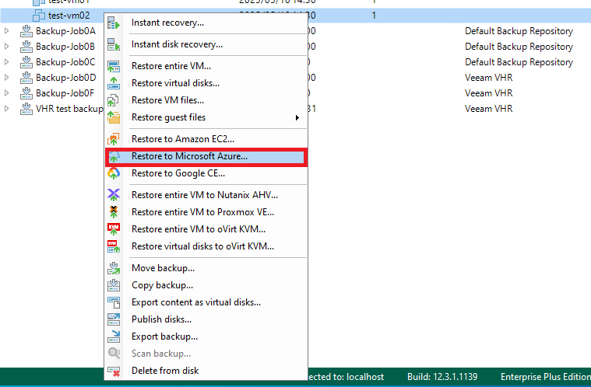Click the Restore VM files icon
The height and width of the screenshot is (387, 591).
pos(114,100)
